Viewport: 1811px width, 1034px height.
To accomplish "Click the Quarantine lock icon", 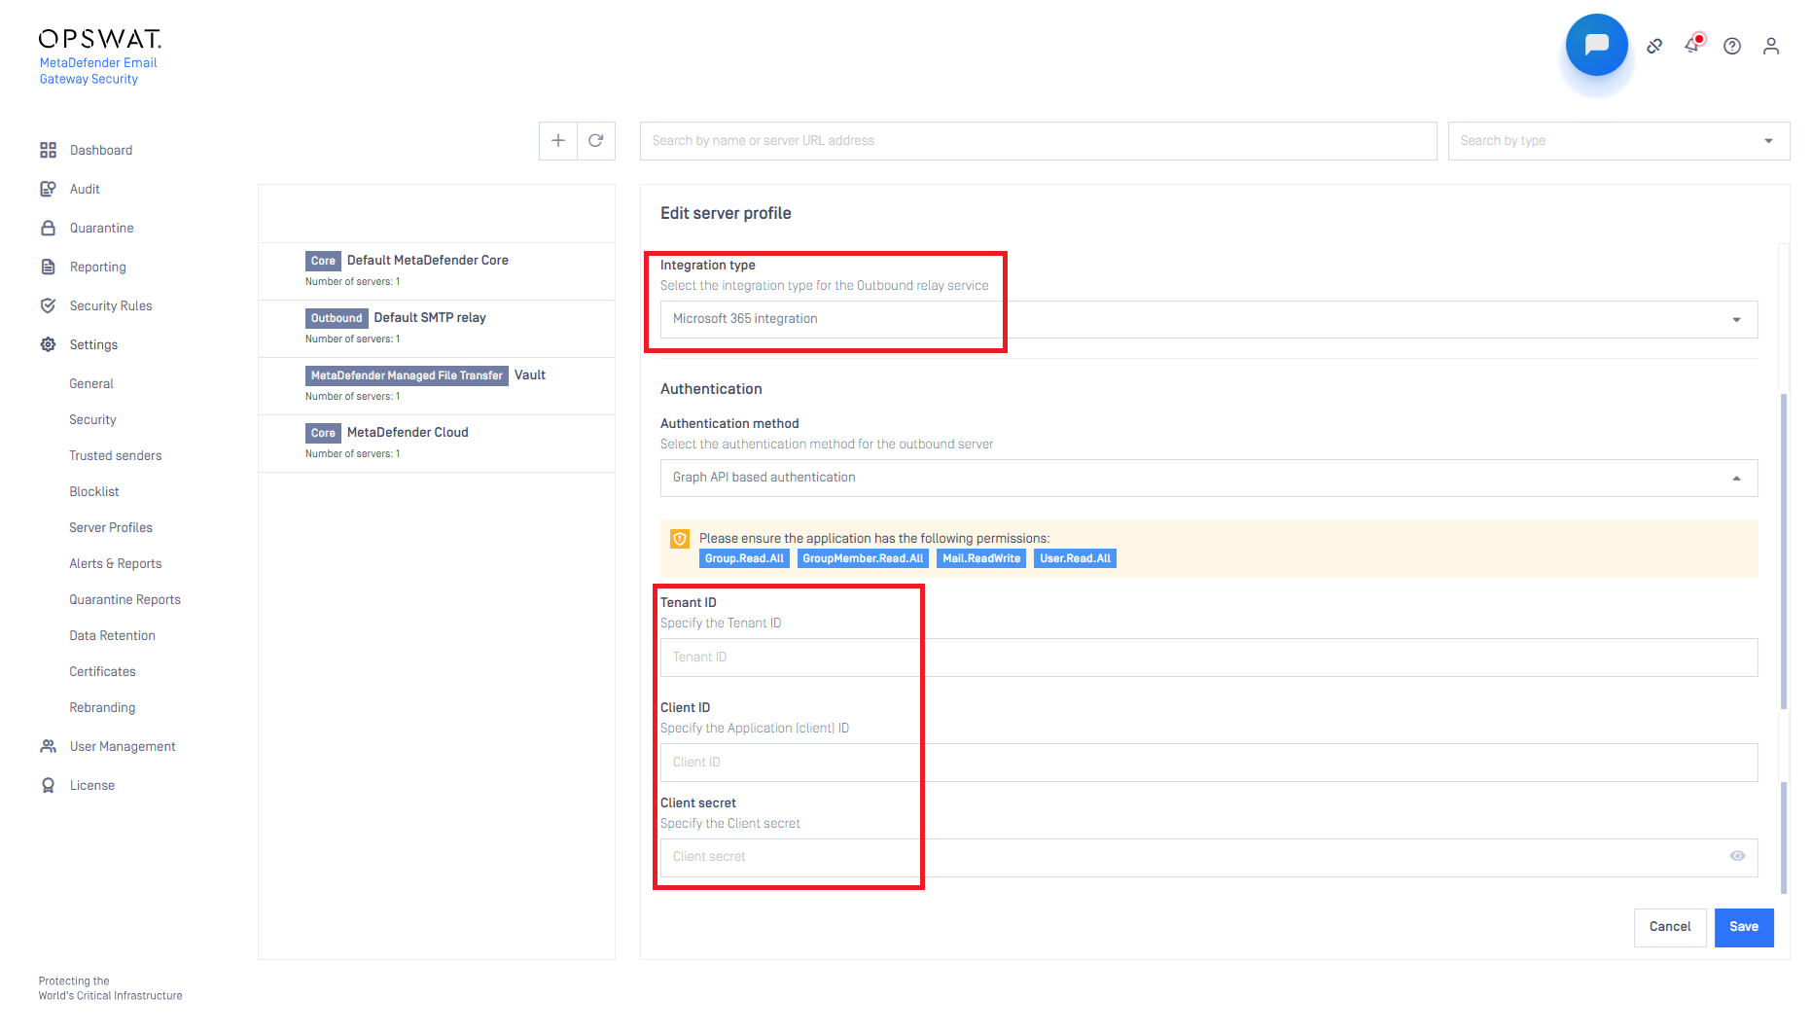I will pyautogui.click(x=48, y=228).
